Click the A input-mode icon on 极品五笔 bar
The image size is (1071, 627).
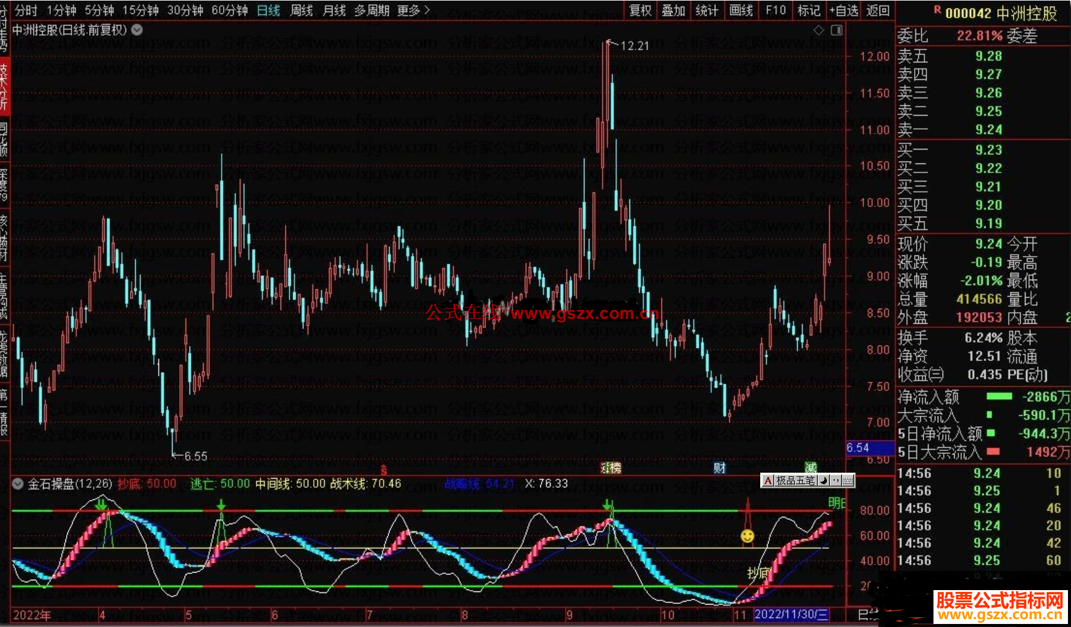point(768,481)
